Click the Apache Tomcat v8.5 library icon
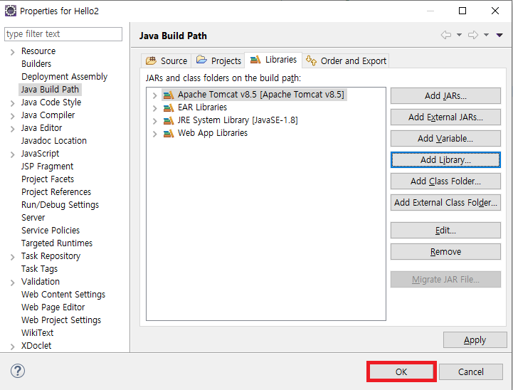Image resolution: width=513 pixels, height=390 pixels. pos(169,95)
